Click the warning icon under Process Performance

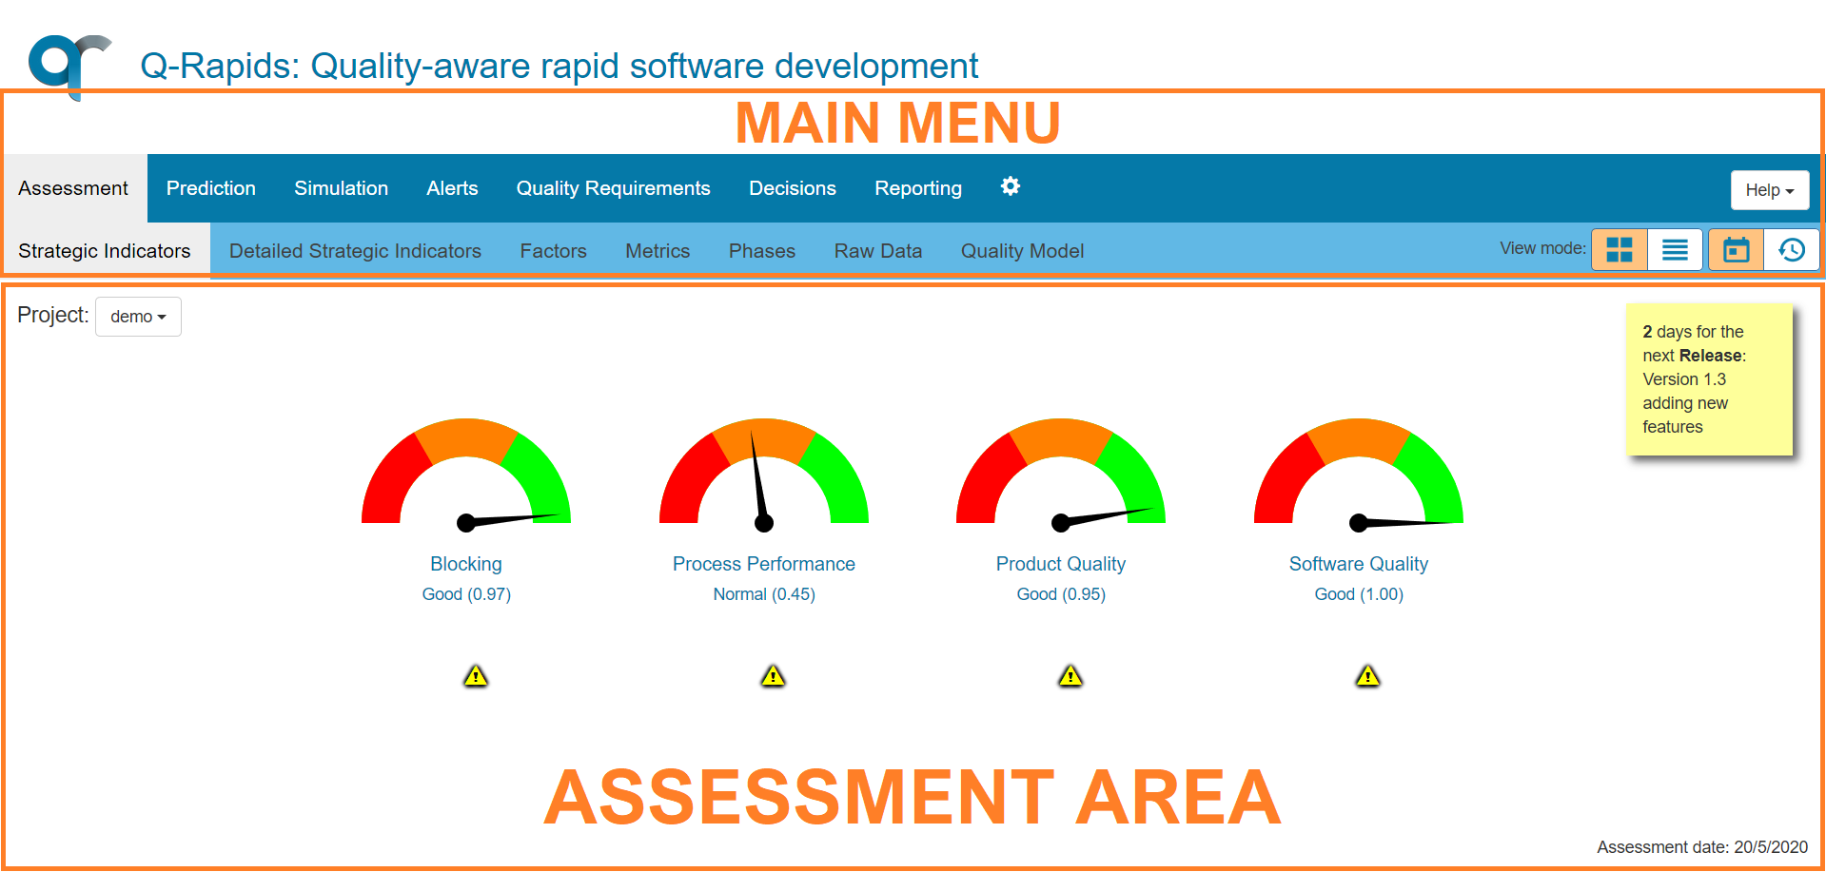(774, 675)
